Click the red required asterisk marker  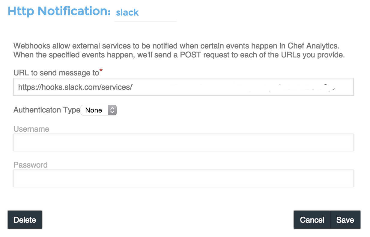101,71
